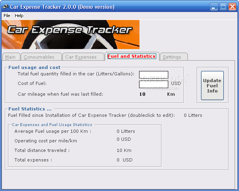The height and width of the screenshot is (191, 239).
Task: Open the Help menu
Action: tap(19, 16)
